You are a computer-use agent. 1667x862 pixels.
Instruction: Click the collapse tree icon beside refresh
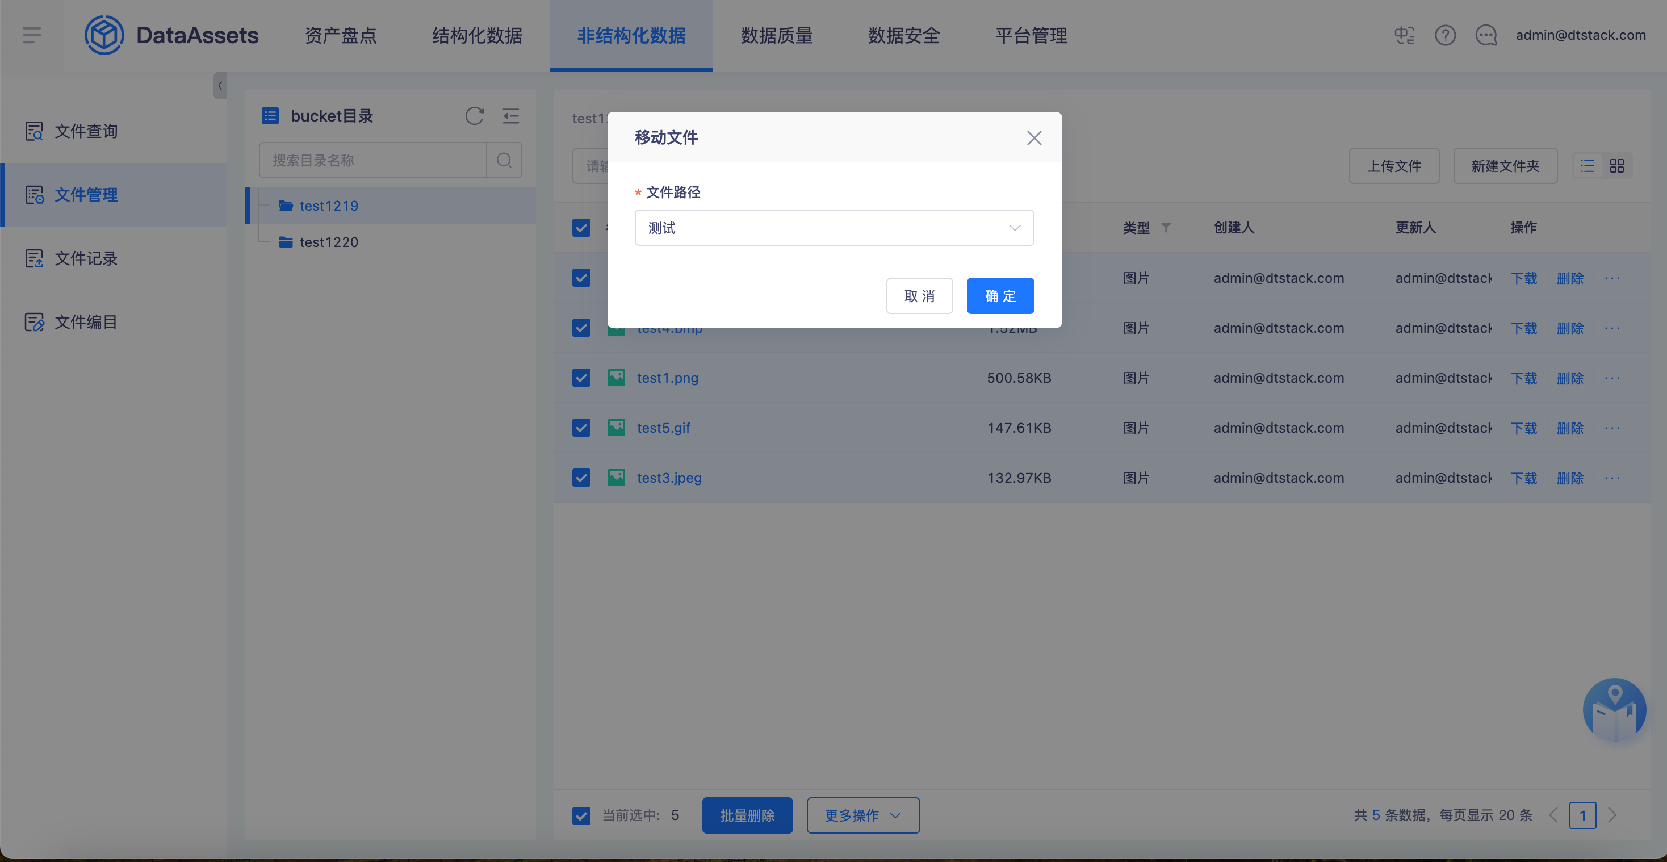click(x=510, y=116)
